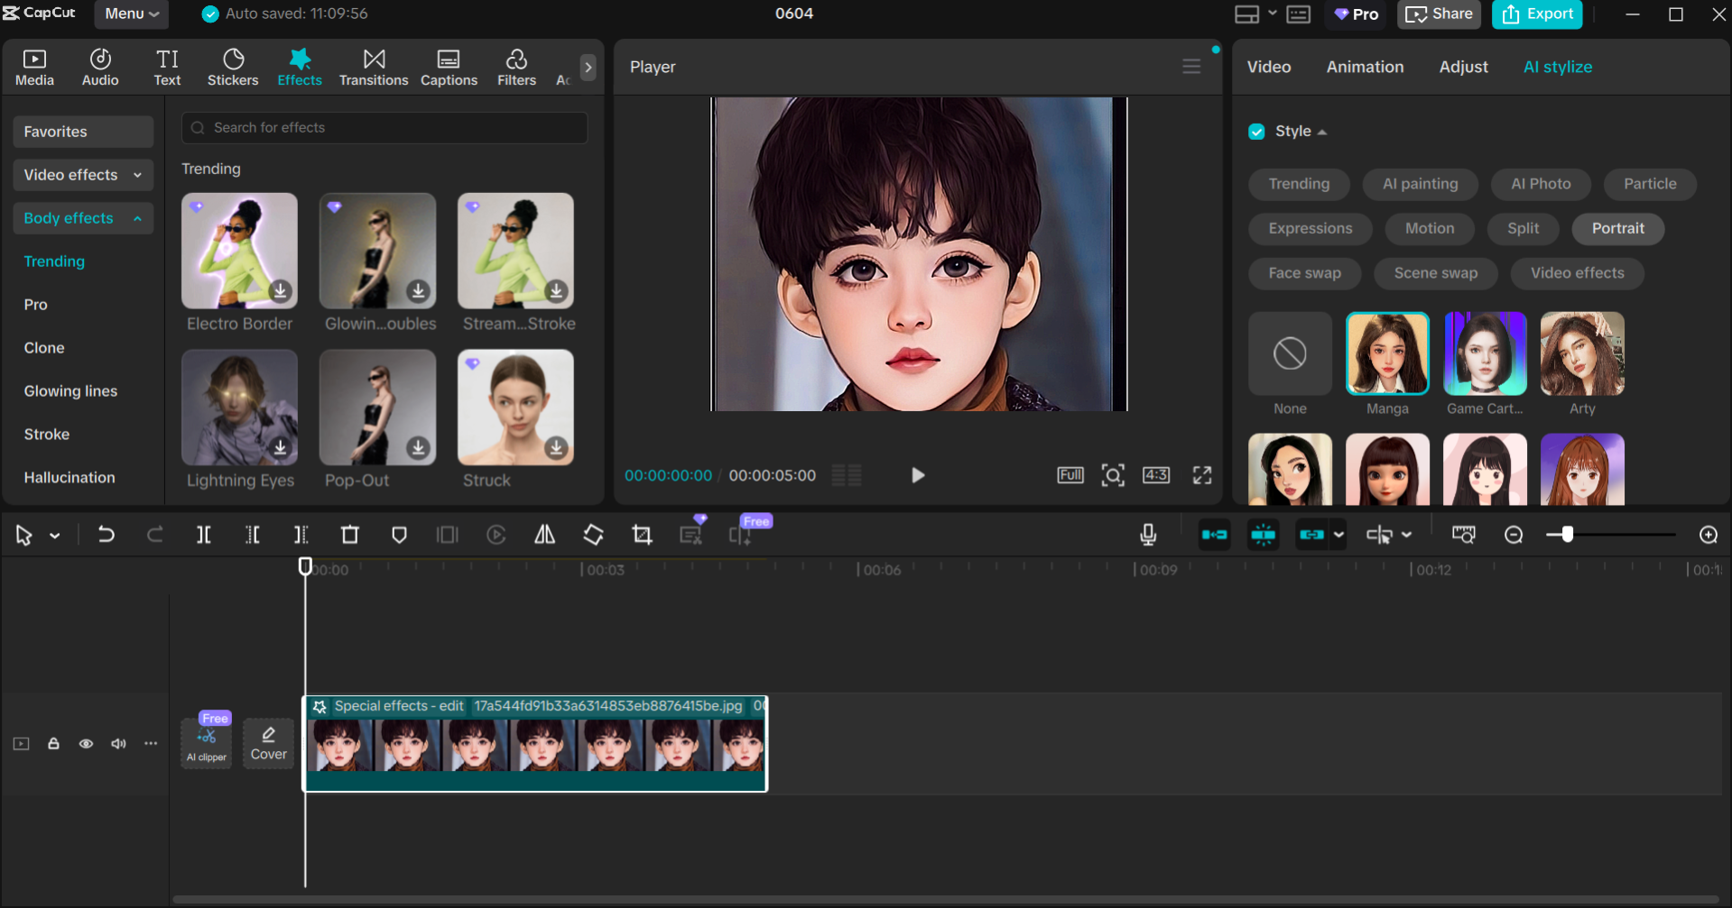Click the Record voiceover microphone icon
Image resolution: width=1732 pixels, height=908 pixels.
[x=1147, y=534]
